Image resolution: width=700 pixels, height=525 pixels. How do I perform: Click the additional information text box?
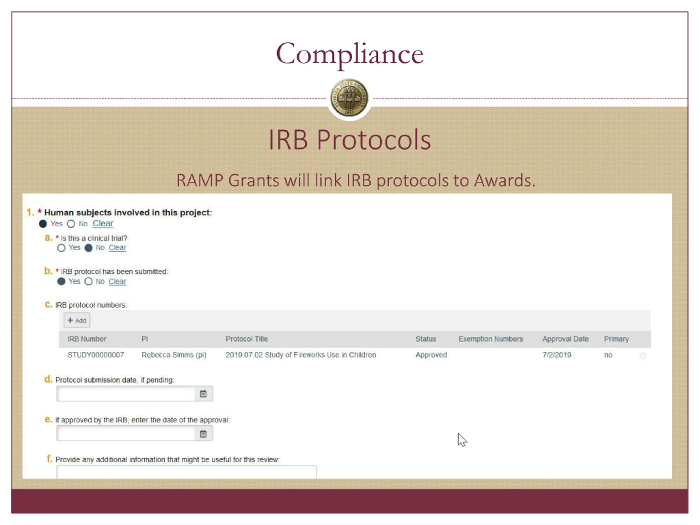click(x=186, y=472)
